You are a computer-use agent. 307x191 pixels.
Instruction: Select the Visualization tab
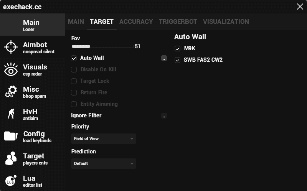click(226, 22)
